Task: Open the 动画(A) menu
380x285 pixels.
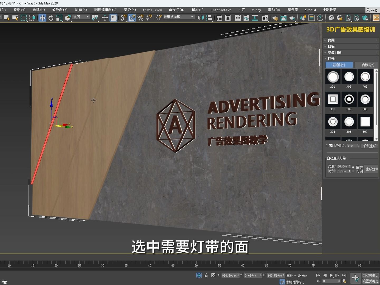Action: 81,10
